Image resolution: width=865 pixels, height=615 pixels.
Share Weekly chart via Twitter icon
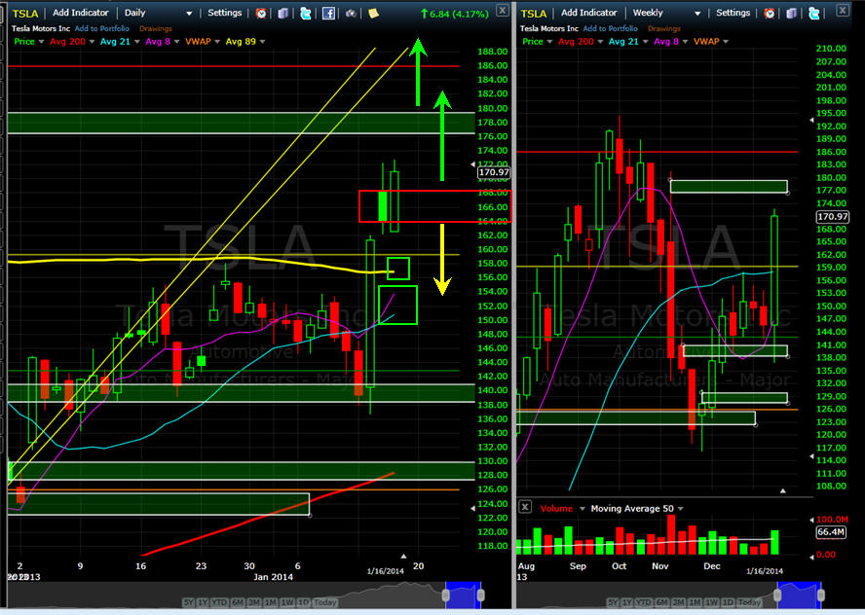click(813, 14)
